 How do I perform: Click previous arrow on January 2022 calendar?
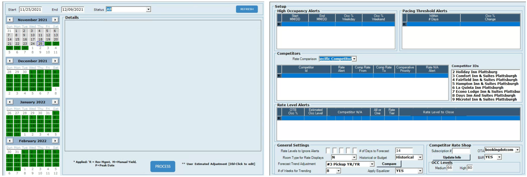(10, 102)
